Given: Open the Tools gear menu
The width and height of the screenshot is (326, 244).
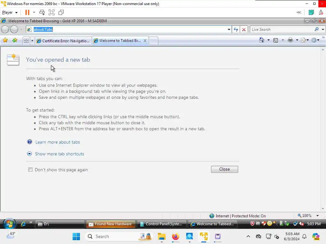Looking at the screenshot, I should 315,40.
